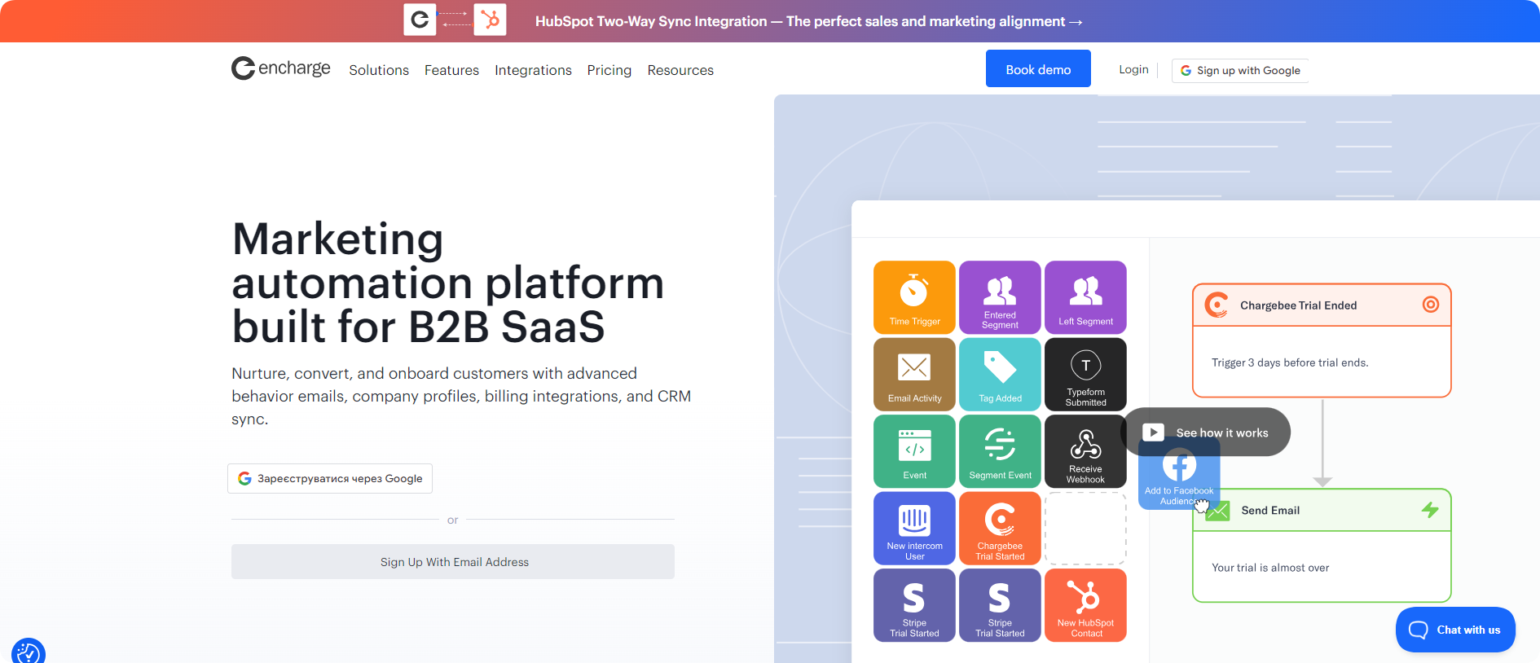This screenshot has width=1540, height=663.
Task: Select the Segment Event tile
Action: [1000, 451]
